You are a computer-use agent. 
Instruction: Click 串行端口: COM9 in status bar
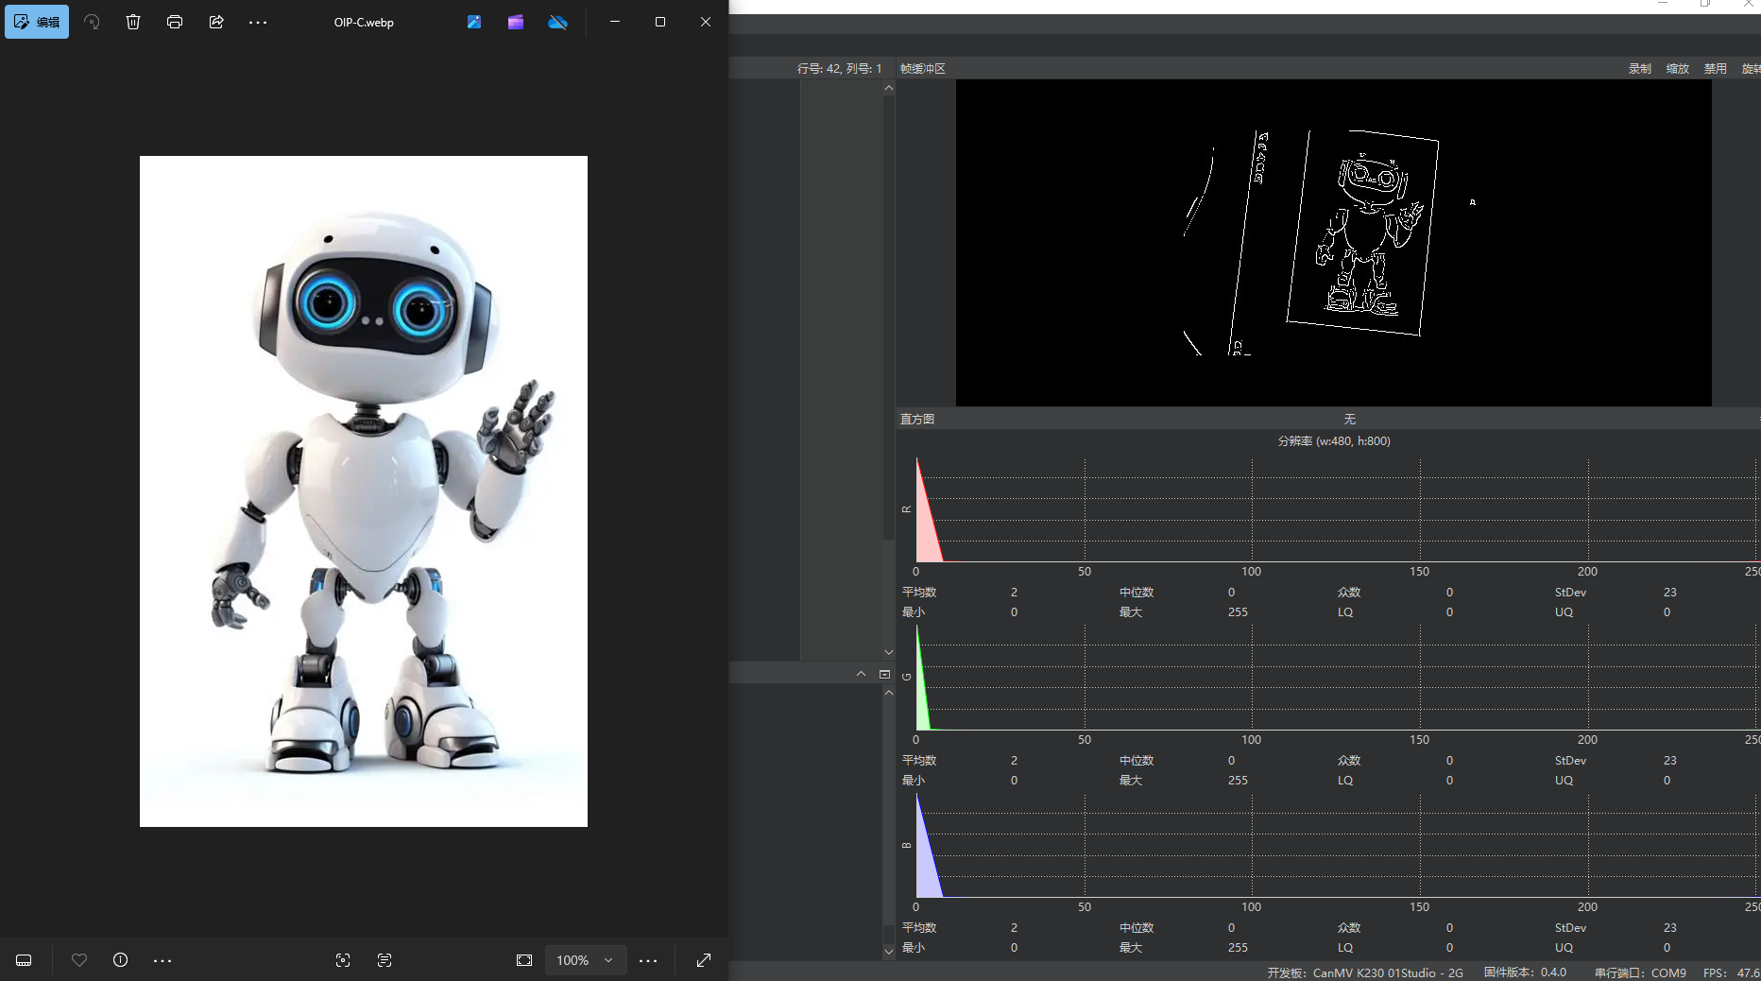(x=1640, y=972)
